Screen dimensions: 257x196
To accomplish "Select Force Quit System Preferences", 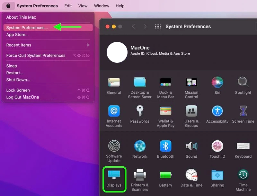I will pyautogui.click(x=48, y=55).
